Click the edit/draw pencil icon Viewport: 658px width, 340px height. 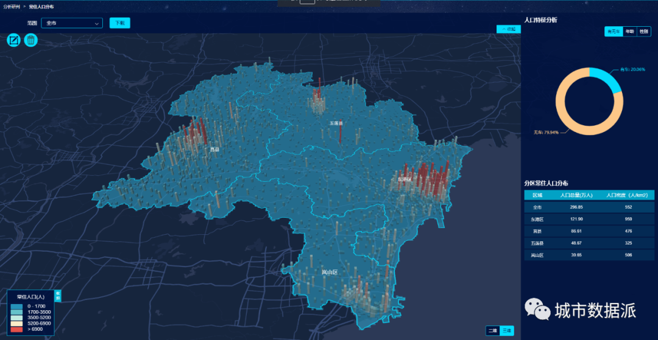click(14, 40)
